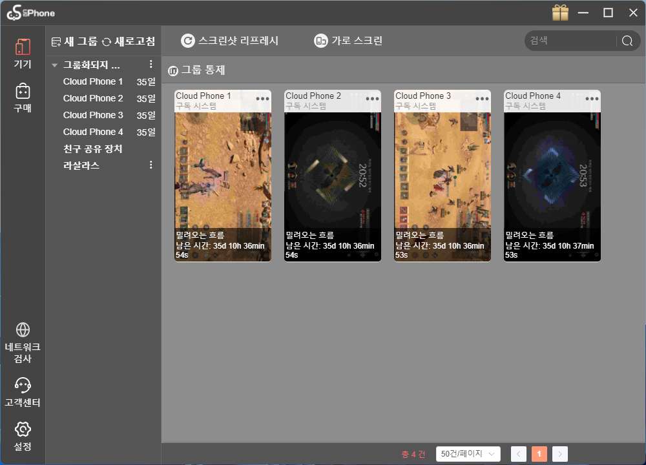Switch to 가로 스크린 landscape view

(348, 40)
